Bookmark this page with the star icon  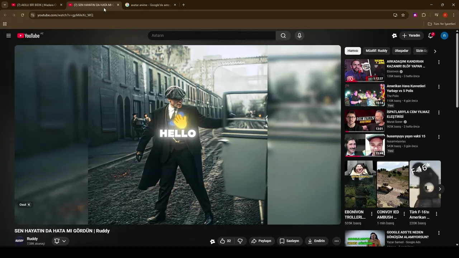pyautogui.click(x=403, y=15)
